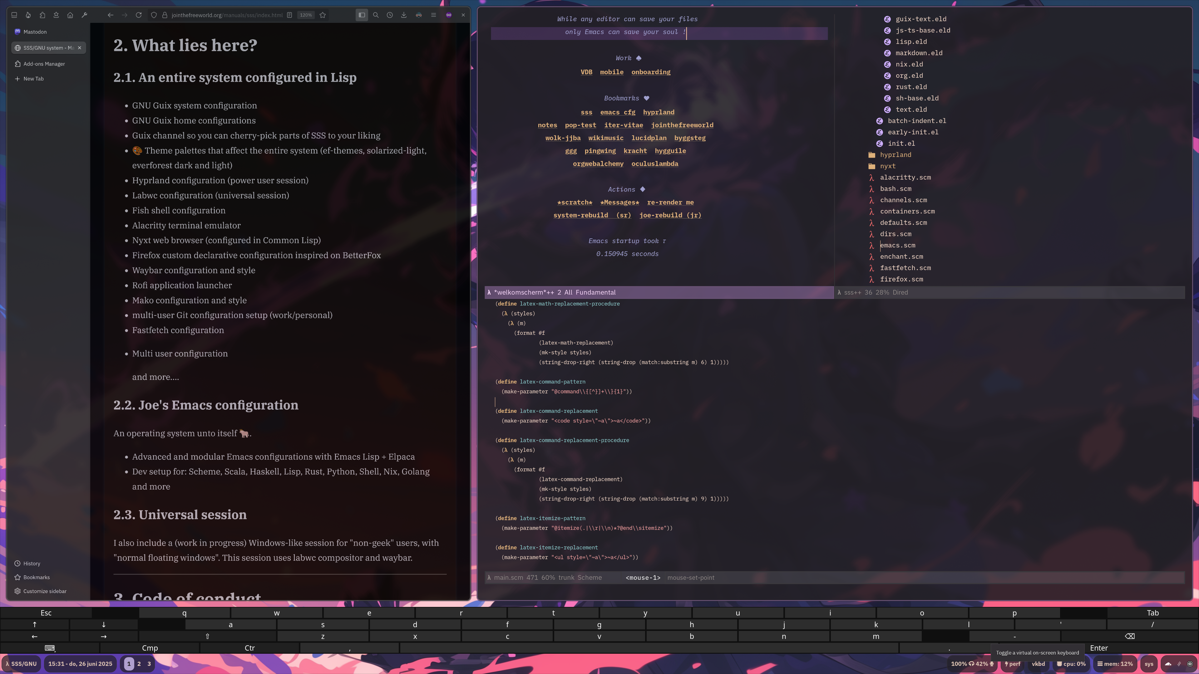The width and height of the screenshot is (1199, 674).
Task: Click the purple private mask icon
Action: 449,15
